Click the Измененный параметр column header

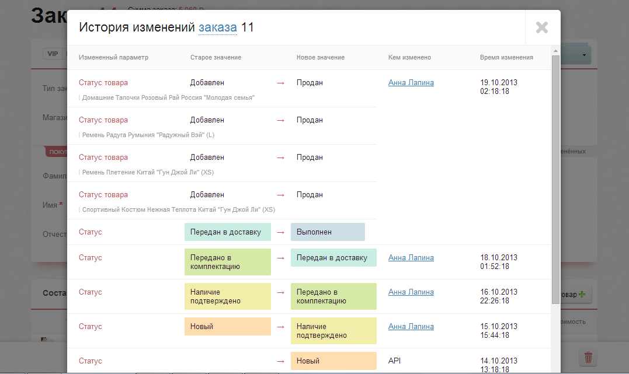click(113, 58)
